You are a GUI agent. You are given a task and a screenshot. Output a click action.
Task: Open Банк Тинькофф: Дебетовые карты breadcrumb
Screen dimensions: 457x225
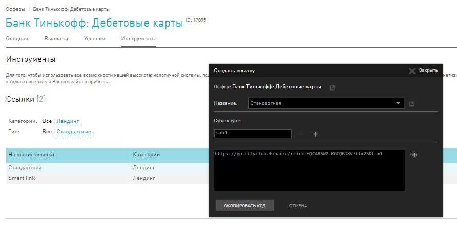click(71, 9)
